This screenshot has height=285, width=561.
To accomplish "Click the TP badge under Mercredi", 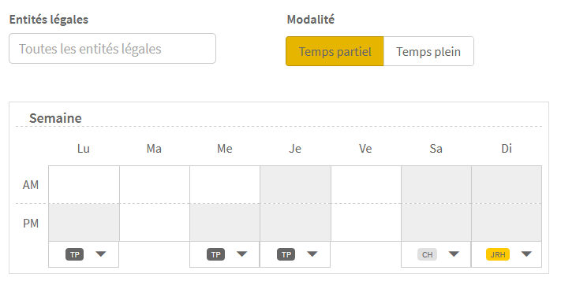I will [215, 254].
